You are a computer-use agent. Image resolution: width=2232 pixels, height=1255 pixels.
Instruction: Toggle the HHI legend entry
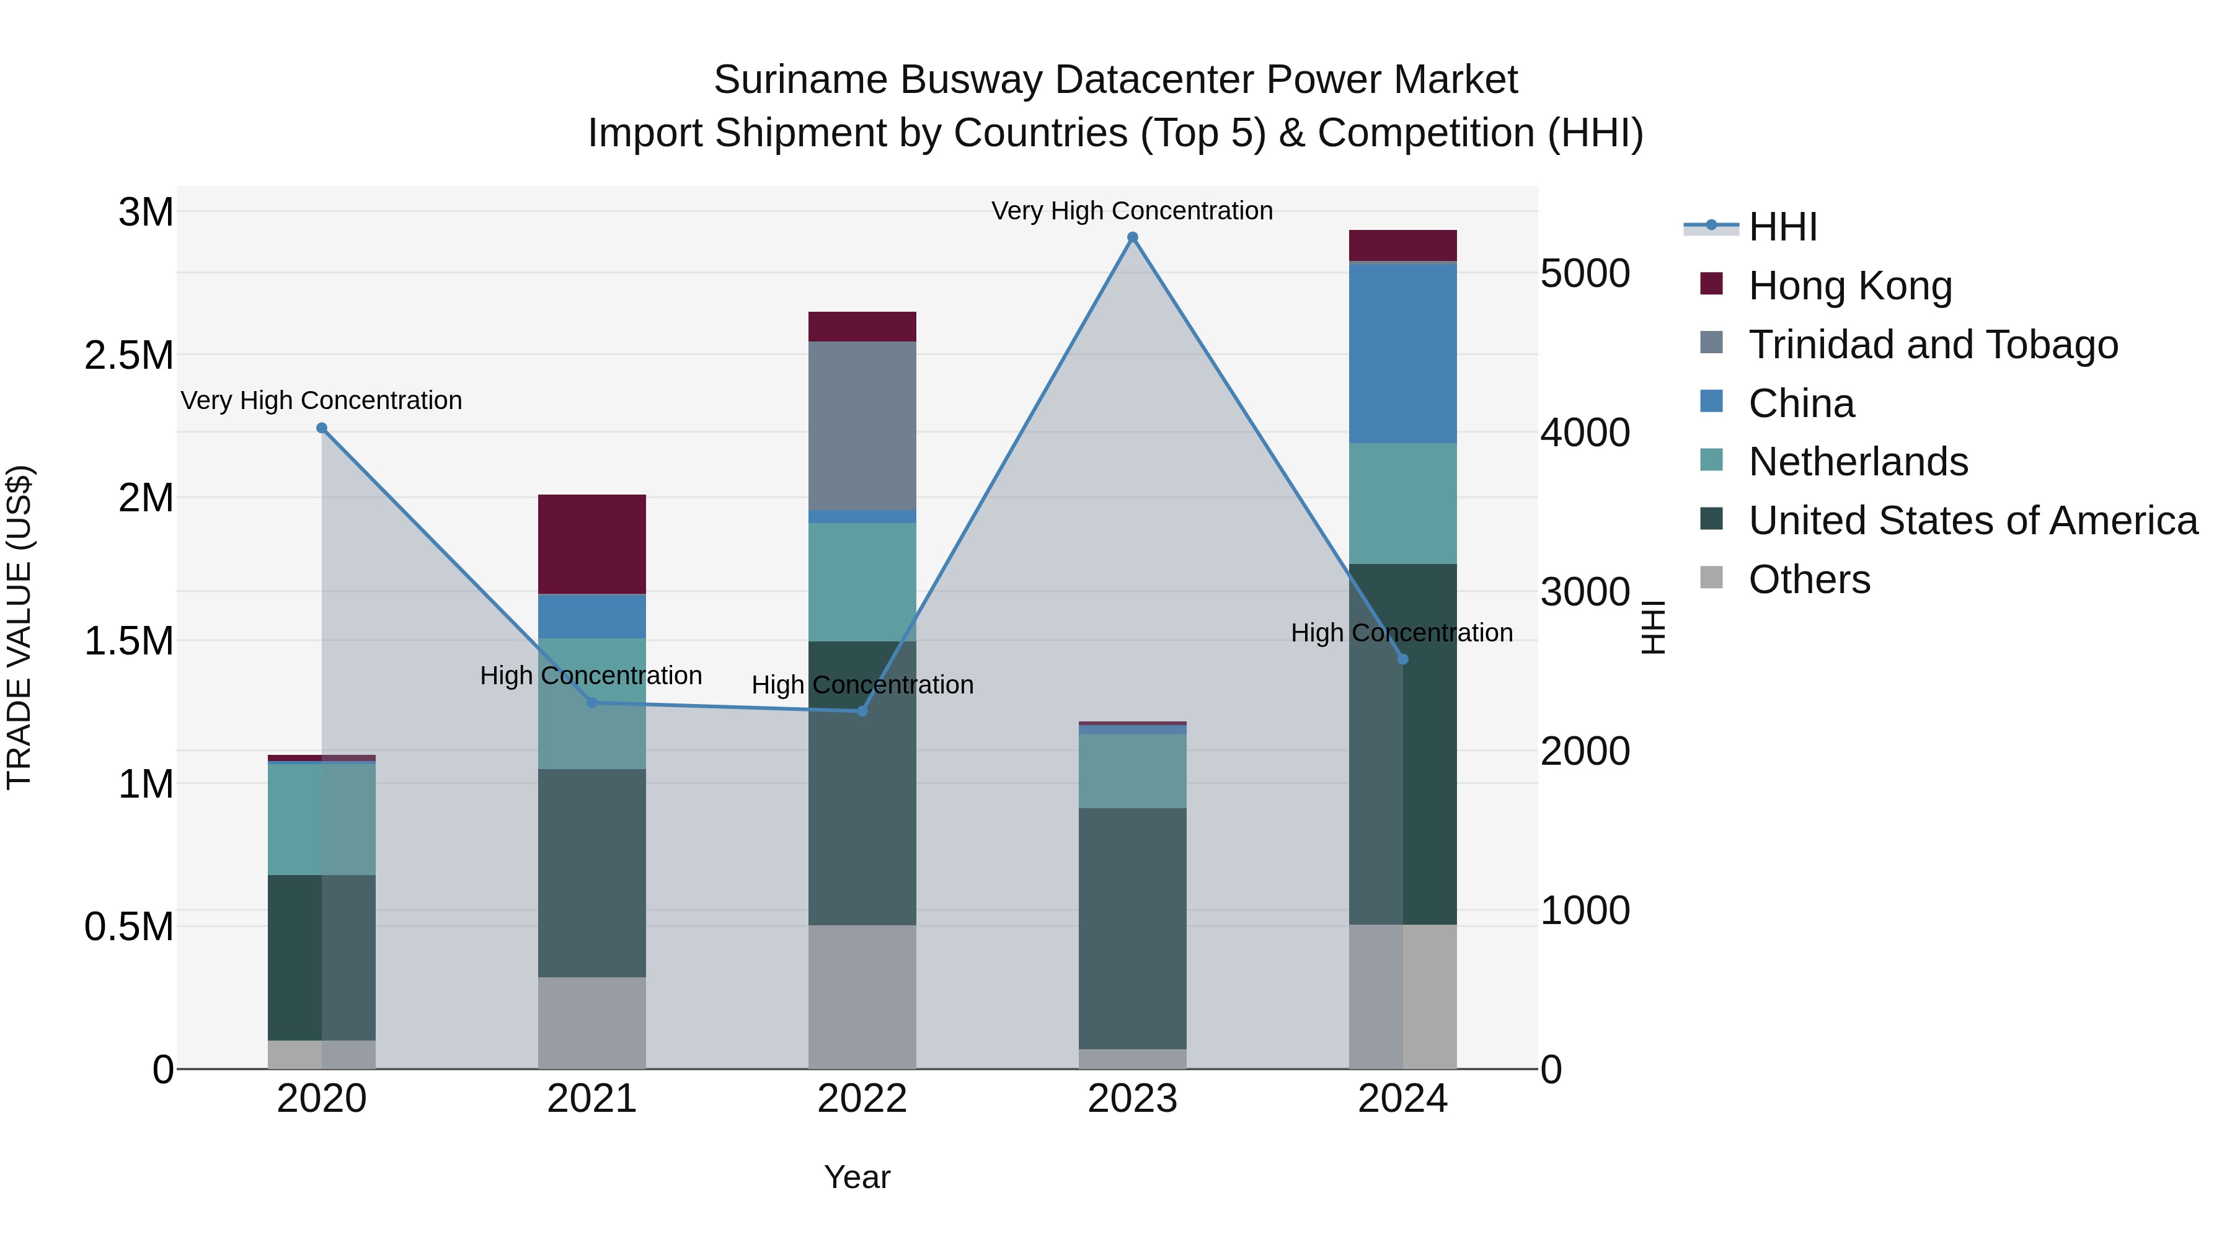(1750, 227)
